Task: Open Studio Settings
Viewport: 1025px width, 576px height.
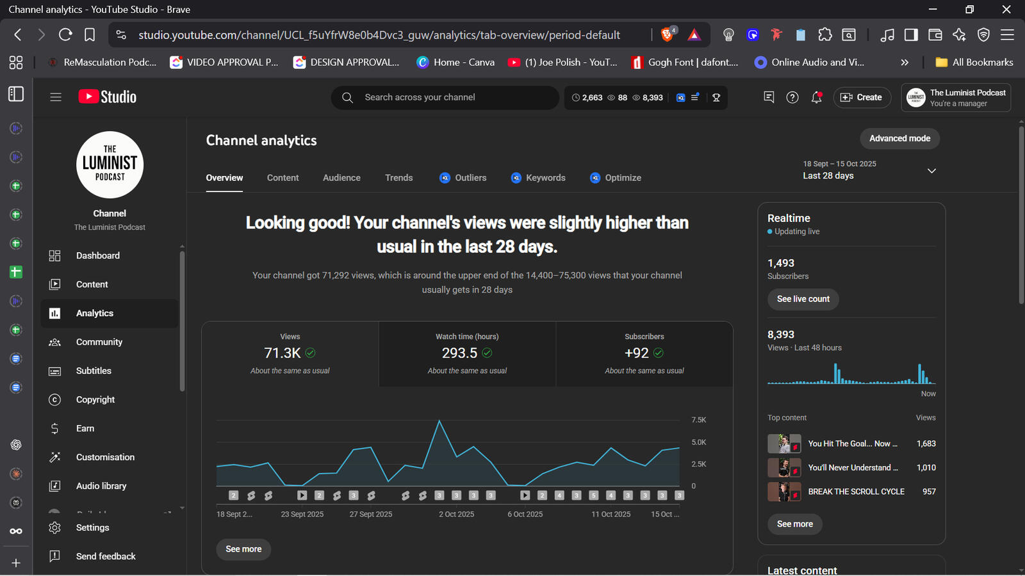Action: point(110,527)
